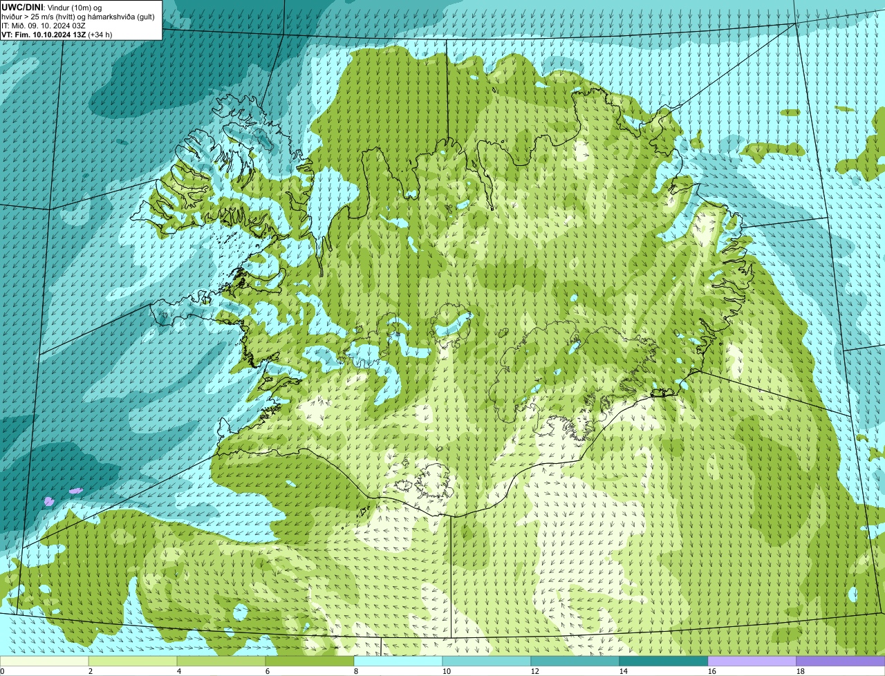The width and height of the screenshot is (885, 676).
Task: Pick the 12–14 m/s teal legend swatch
Action: point(575,661)
